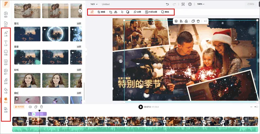Image resolution: width=260 pixels, height=134 pixels.
Task: Click the AI tools icon in the image toolbar
Action: [x=92, y=12]
